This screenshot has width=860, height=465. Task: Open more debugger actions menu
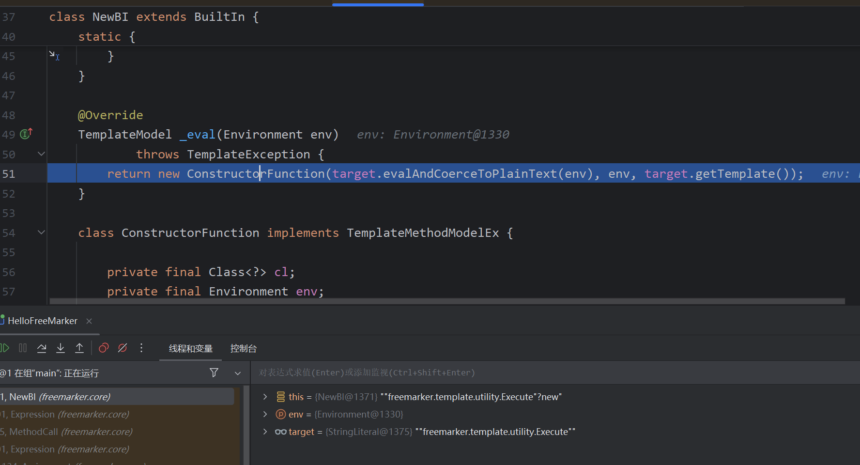pos(141,348)
